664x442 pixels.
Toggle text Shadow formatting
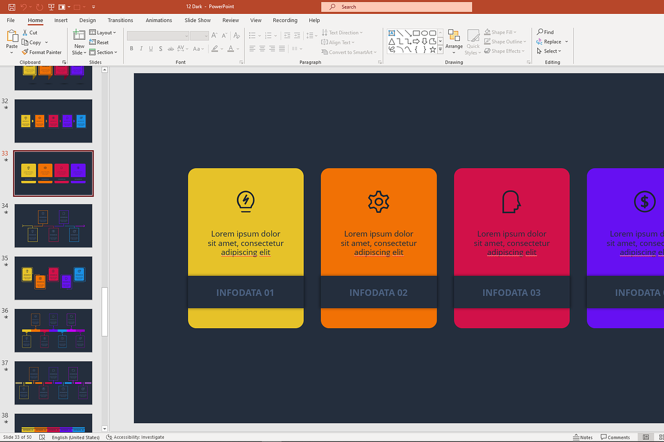(x=160, y=49)
